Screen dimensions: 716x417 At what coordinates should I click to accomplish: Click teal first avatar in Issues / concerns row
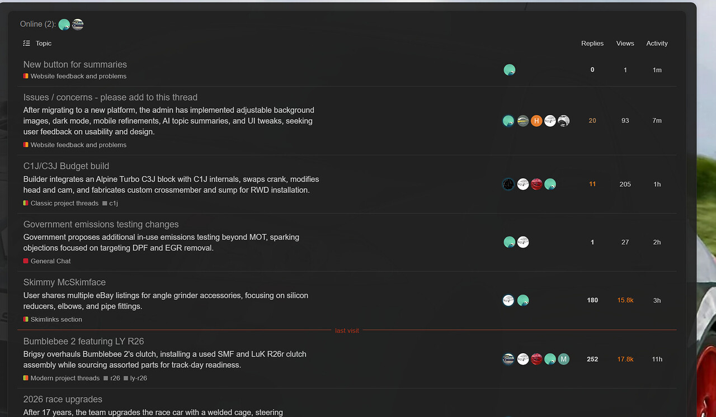coord(508,121)
